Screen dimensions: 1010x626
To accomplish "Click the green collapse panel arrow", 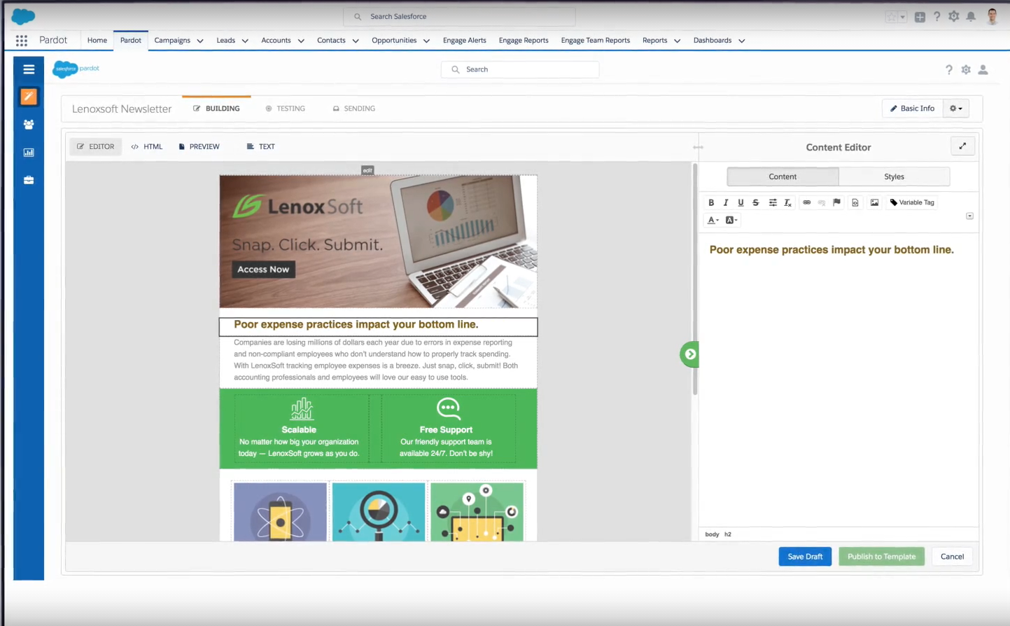I will click(x=690, y=354).
